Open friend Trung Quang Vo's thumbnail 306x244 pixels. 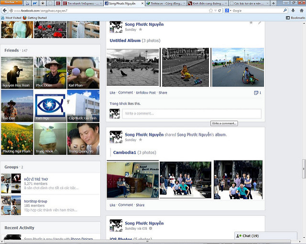[83, 139]
